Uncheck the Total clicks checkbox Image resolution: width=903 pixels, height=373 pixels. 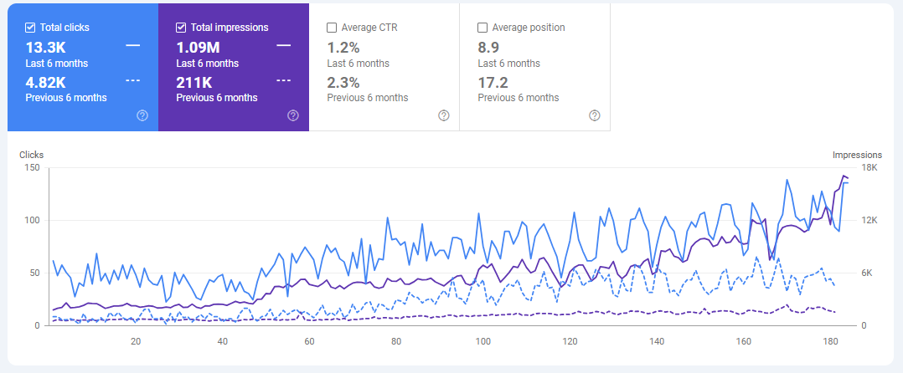(31, 28)
